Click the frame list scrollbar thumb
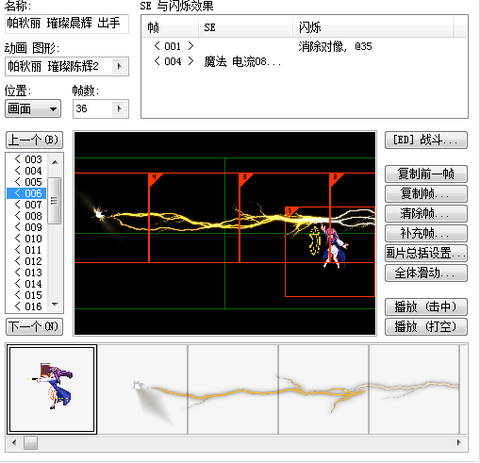This screenshot has height=463, width=480. click(x=55, y=201)
